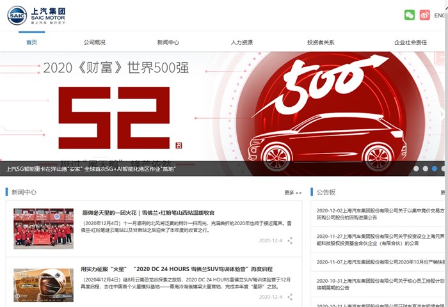Open the WeChat green icon
Screen dimensions: 448x307
point(410,15)
